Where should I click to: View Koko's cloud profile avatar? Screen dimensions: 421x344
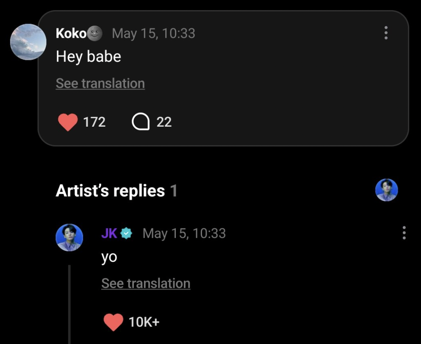(x=28, y=42)
